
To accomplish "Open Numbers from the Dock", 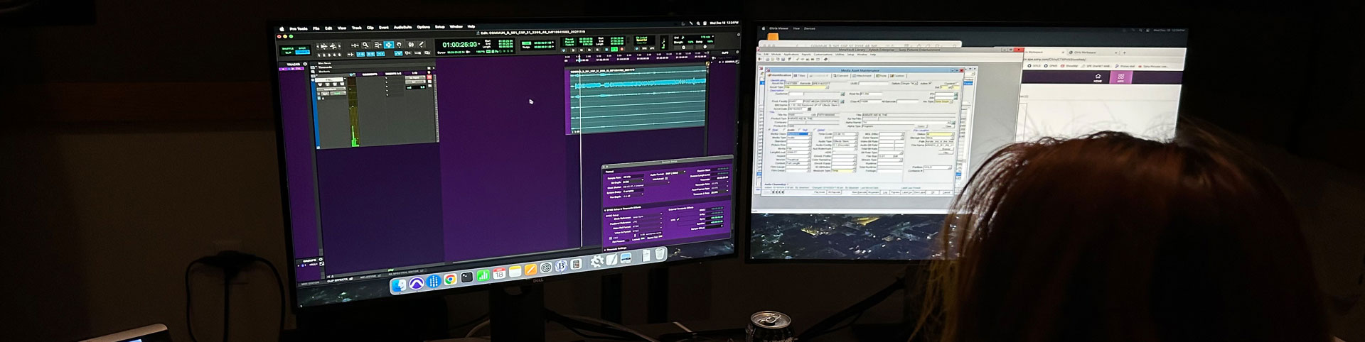I will (483, 275).
